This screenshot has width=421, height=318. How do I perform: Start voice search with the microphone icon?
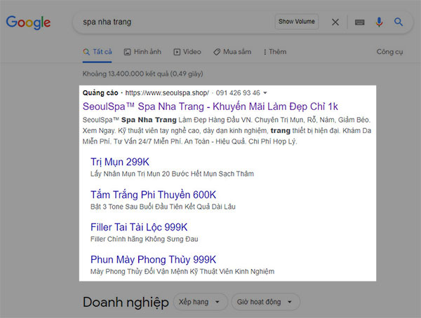379,22
